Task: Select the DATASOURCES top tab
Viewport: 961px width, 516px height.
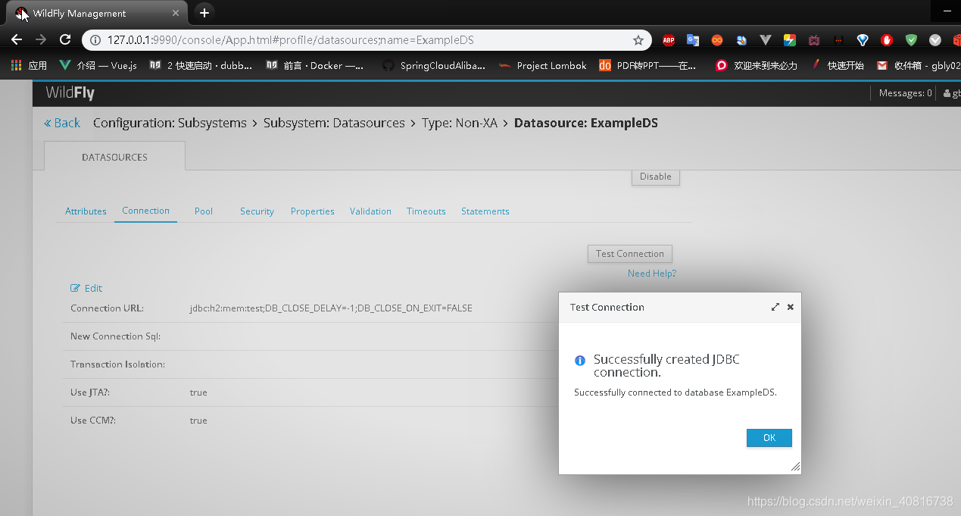Action: [114, 157]
